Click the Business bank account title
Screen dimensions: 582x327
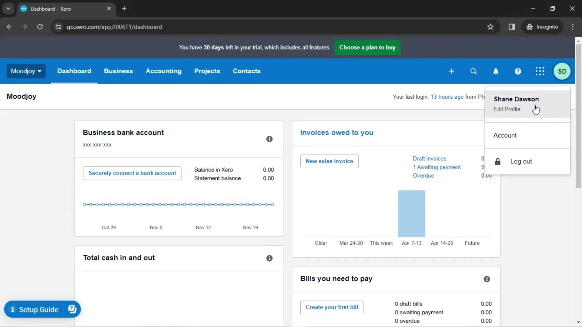click(x=123, y=133)
